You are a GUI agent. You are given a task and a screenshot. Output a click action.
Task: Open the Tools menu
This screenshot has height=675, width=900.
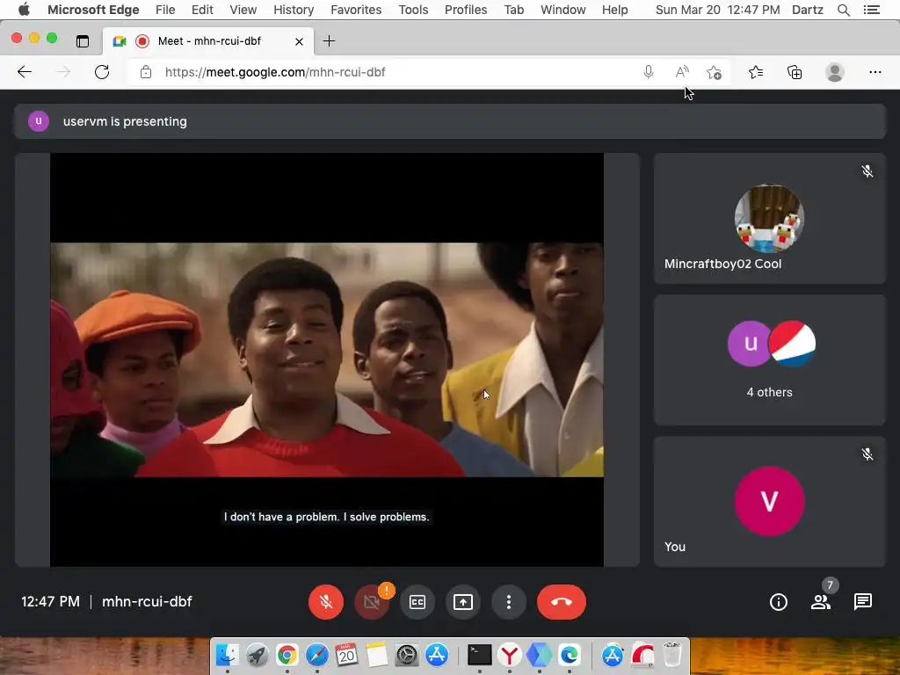click(413, 10)
